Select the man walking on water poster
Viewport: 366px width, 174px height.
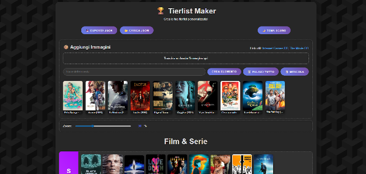(264, 164)
